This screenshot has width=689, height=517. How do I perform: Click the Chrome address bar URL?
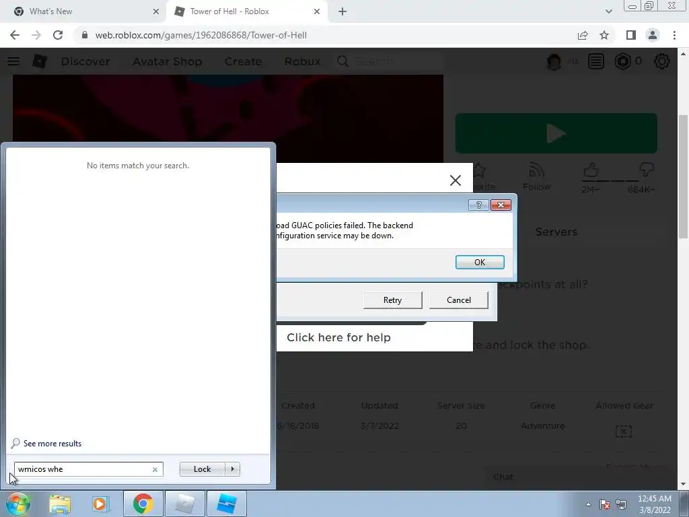[201, 35]
